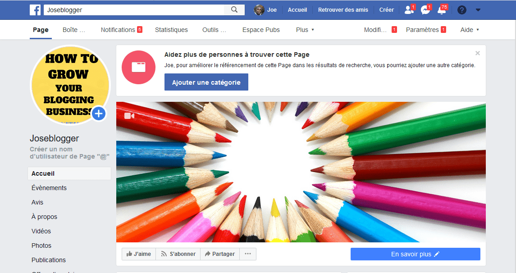
Task: Open the notifications bell icon
Action: tap(442, 10)
